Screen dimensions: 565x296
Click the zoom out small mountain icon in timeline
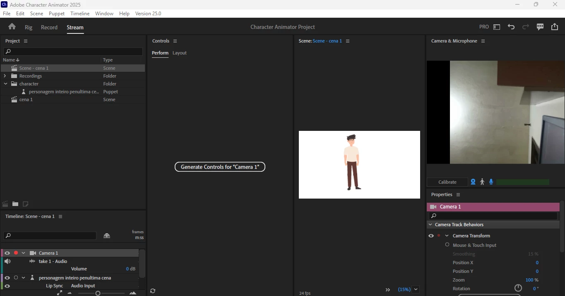(70, 293)
